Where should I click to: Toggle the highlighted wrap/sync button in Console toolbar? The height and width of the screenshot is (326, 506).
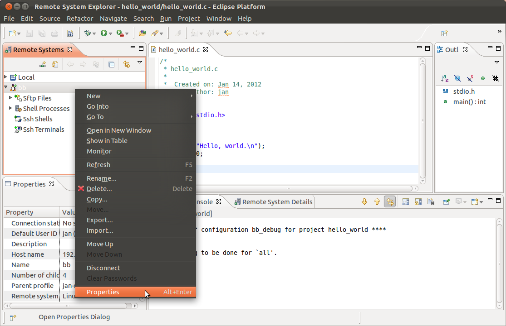pos(390,202)
